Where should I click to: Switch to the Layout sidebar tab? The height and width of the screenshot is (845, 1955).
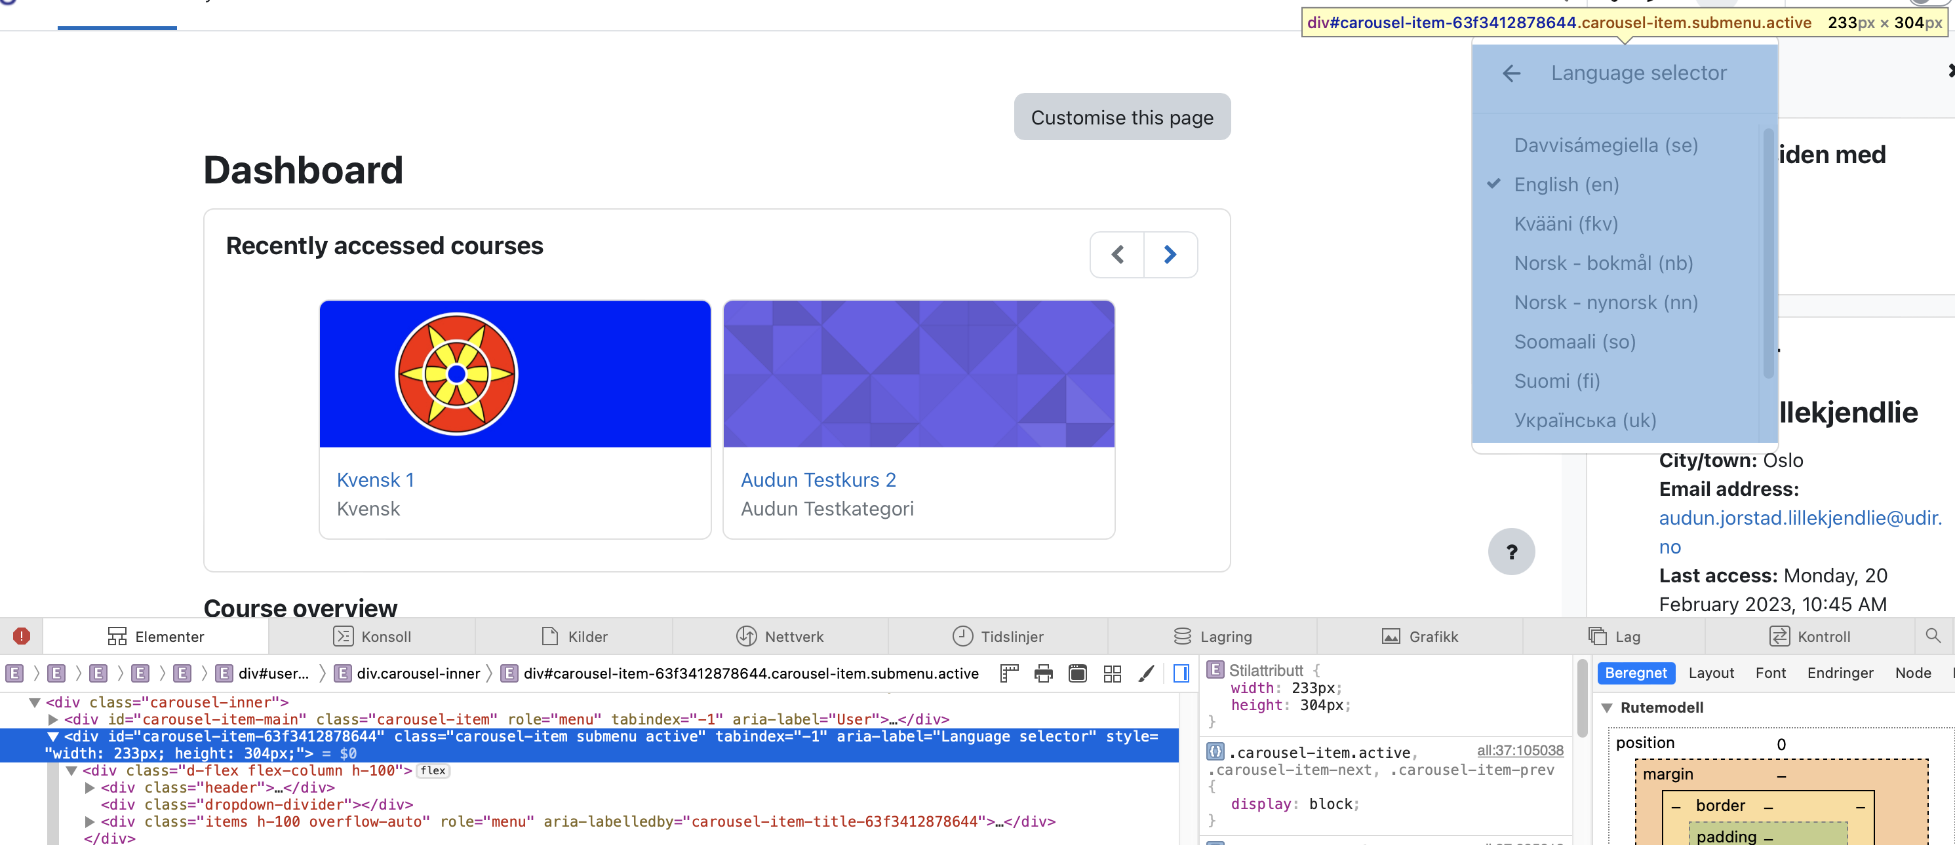[1710, 673]
